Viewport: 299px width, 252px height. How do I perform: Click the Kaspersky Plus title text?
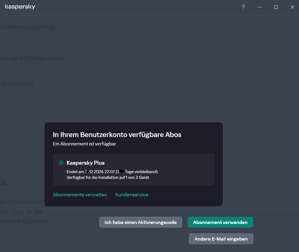tap(86, 163)
